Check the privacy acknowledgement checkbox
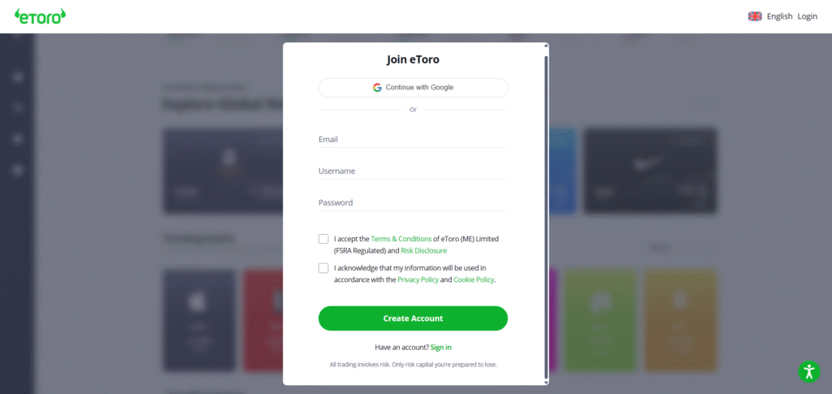832x394 pixels. [x=323, y=267]
